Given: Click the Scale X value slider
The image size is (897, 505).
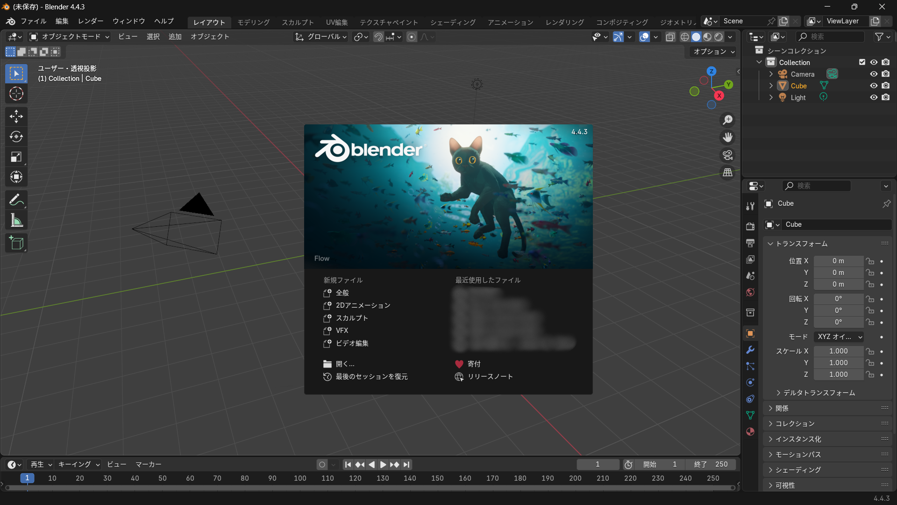Looking at the screenshot, I should pos(839,351).
